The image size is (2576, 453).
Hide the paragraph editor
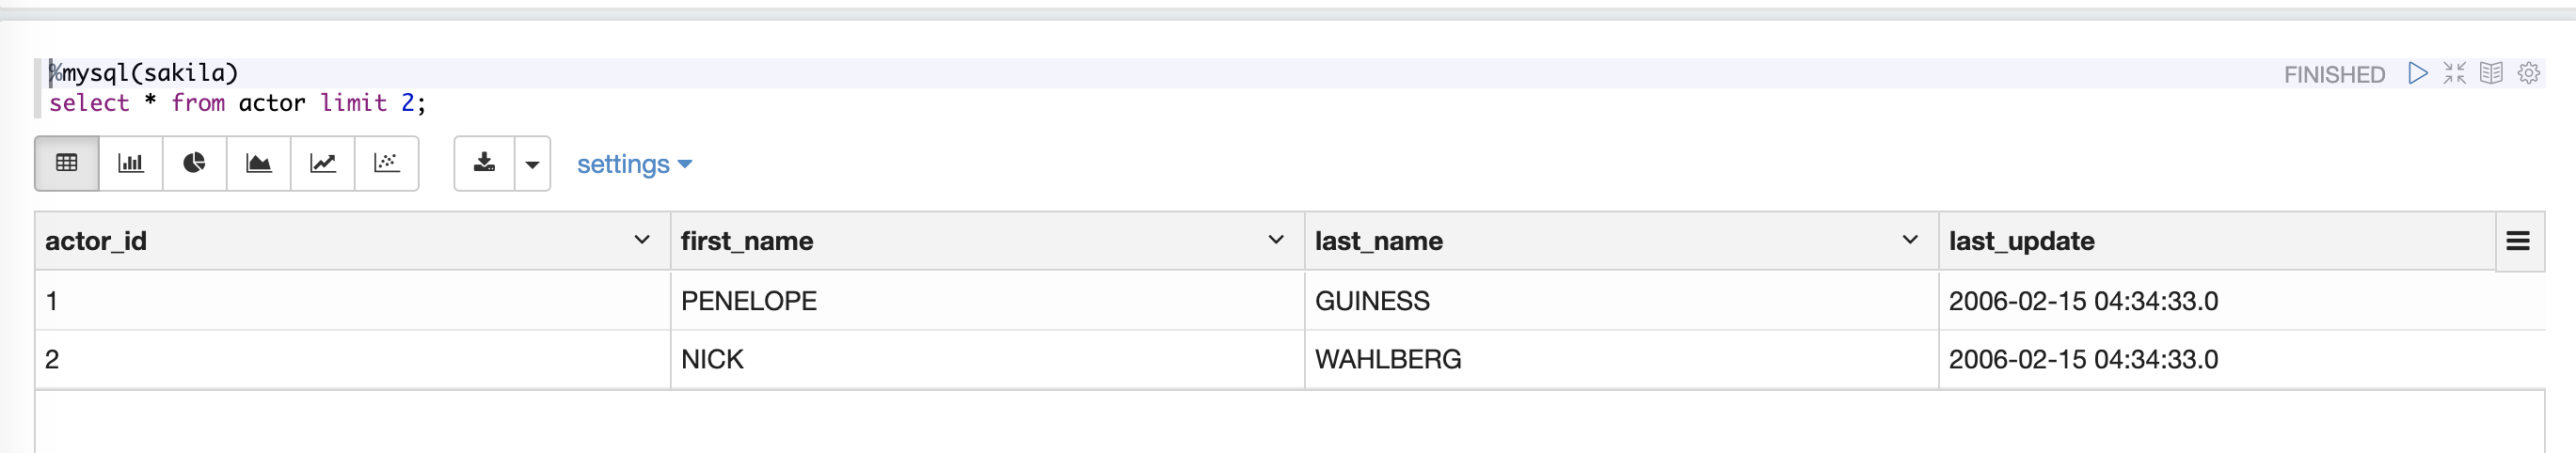(x=2455, y=74)
